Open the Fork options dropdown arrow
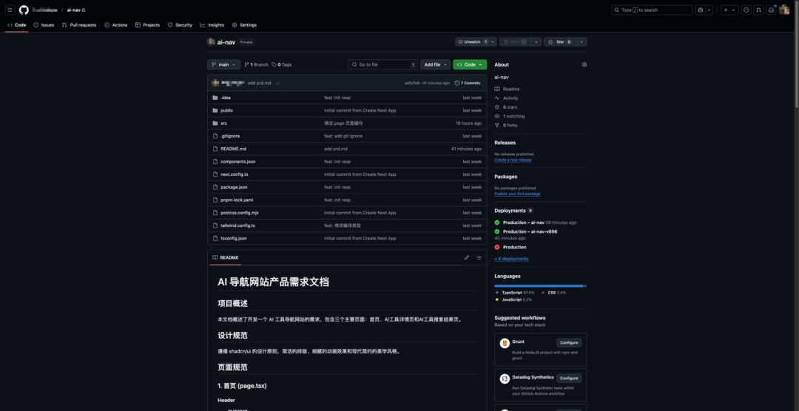 [536, 41]
